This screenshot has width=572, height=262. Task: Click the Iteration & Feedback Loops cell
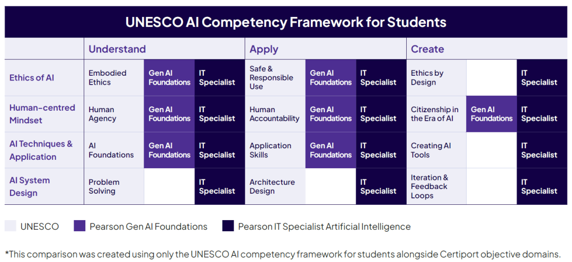point(430,186)
